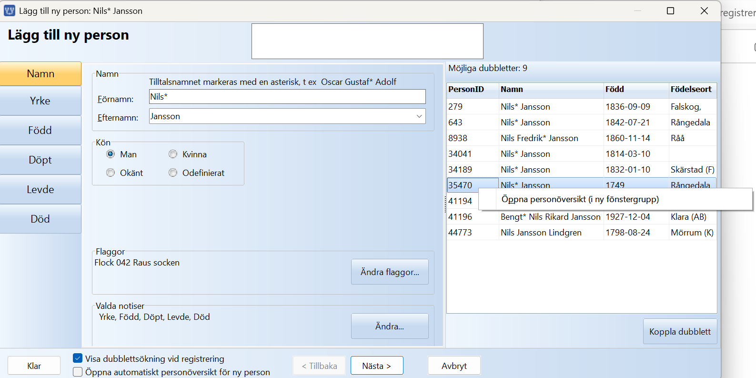Viewport: 756px width, 378px height.
Task: Click the app icon in title bar
Action: 9,10
